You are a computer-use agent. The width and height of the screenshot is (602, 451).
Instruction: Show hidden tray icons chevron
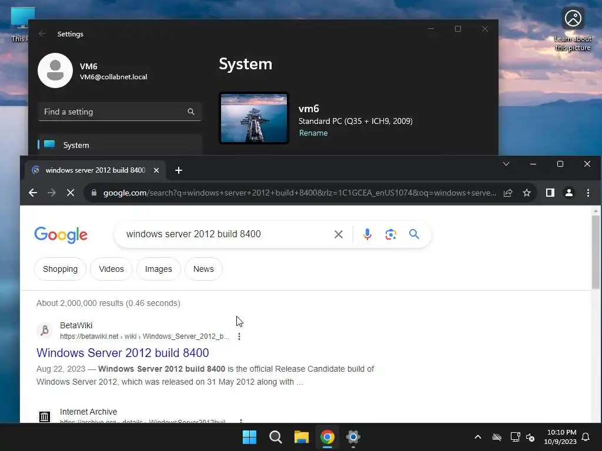pyautogui.click(x=478, y=437)
